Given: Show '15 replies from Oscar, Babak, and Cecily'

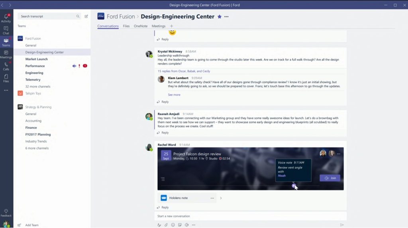Looking at the screenshot, I should click(184, 71).
